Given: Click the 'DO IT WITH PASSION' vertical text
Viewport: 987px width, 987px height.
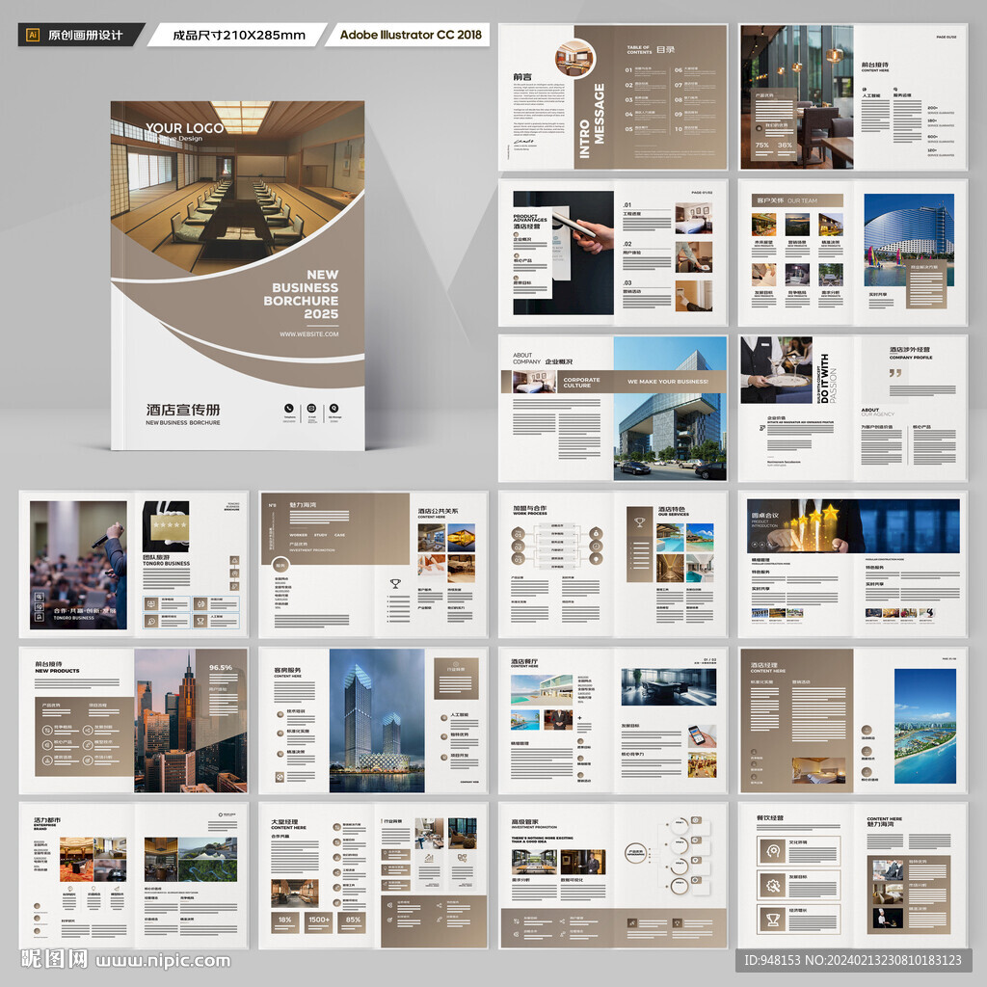Looking at the screenshot, I should click(x=828, y=378).
